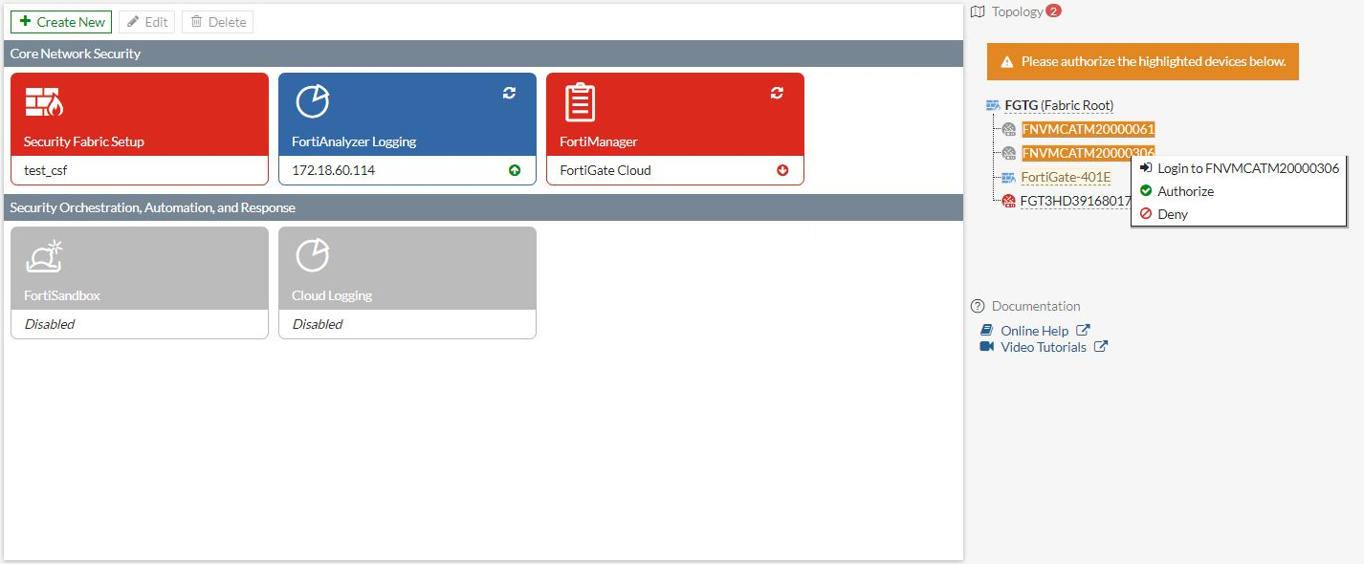Open the FortiSandbox card
Screen dimensions: 1364x564
pos(140,282)
